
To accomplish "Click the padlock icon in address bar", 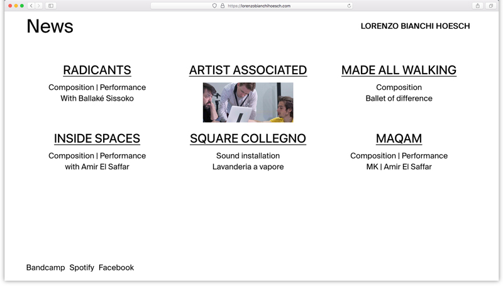I will point(223,6).
